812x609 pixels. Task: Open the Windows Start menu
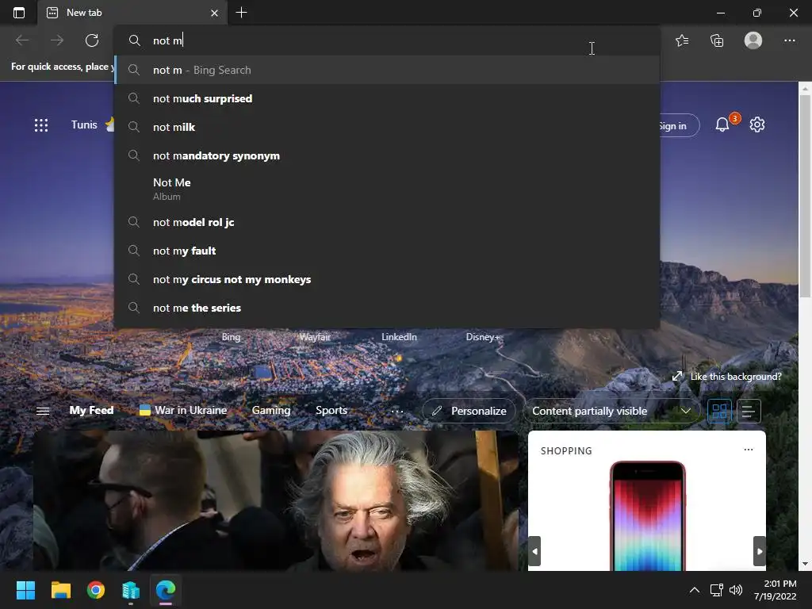point(25,590)
